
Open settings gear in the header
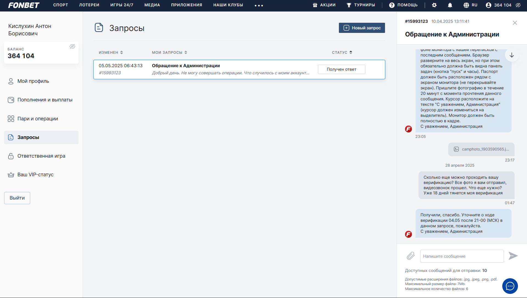coord(434,5)
